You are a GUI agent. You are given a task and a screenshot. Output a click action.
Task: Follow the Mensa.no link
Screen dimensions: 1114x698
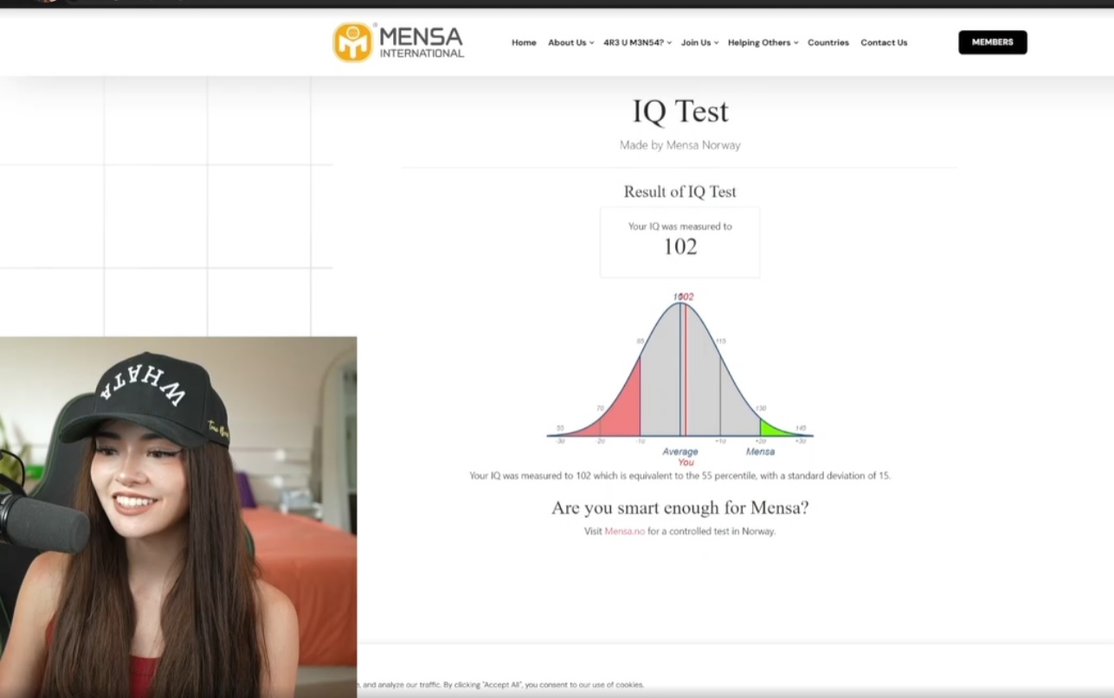tap(625, 531)
